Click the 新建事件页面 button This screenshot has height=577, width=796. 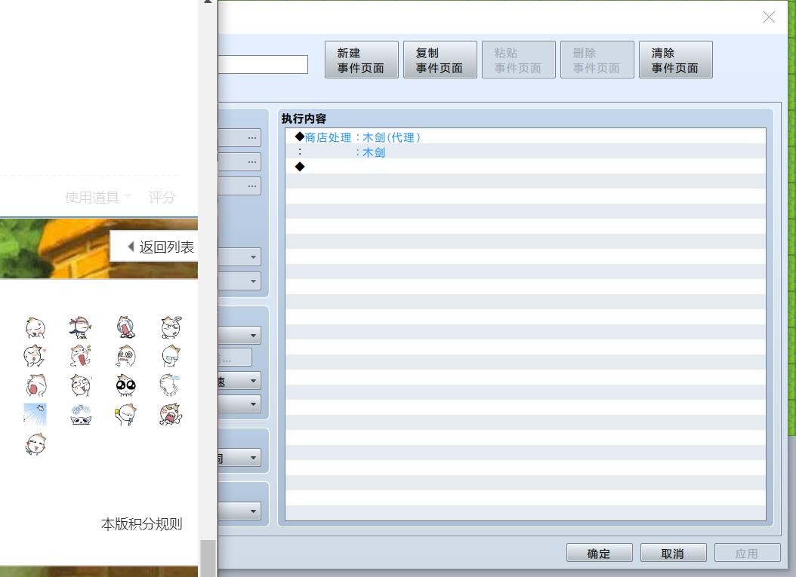[x=362, y=60]
